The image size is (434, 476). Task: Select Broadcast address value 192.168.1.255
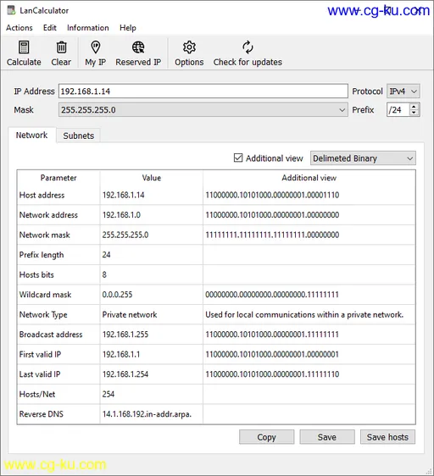tap(152, 335)
